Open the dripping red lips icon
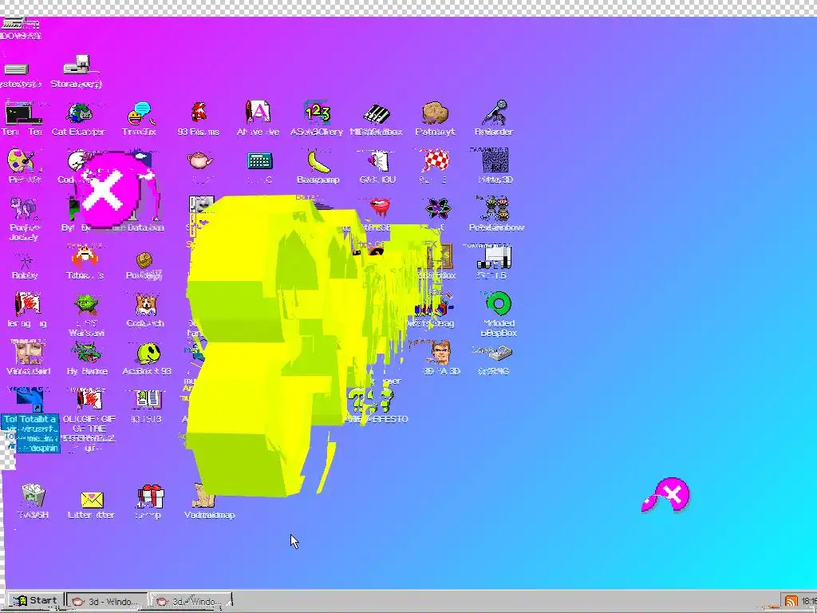The height and width of the screenshot is (613, 817). (x=380, y=207)
